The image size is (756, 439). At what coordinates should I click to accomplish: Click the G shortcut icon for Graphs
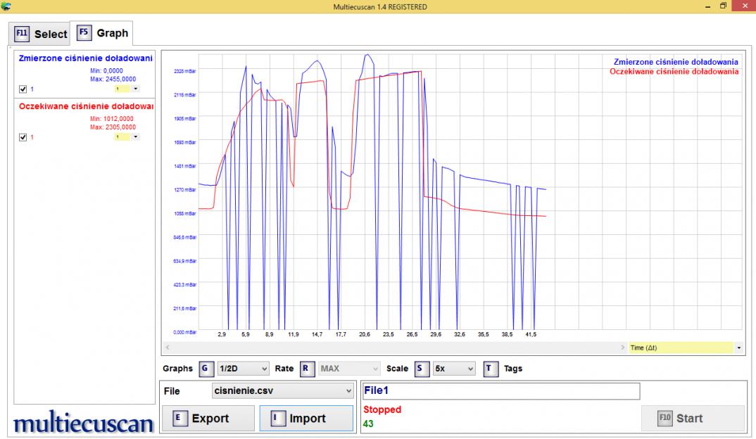(x=206, y=369)
